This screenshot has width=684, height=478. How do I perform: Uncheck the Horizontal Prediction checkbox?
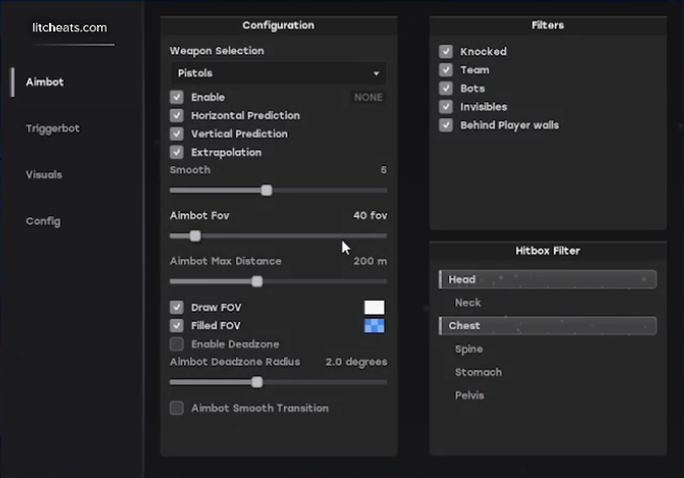[x=177, y=116]
